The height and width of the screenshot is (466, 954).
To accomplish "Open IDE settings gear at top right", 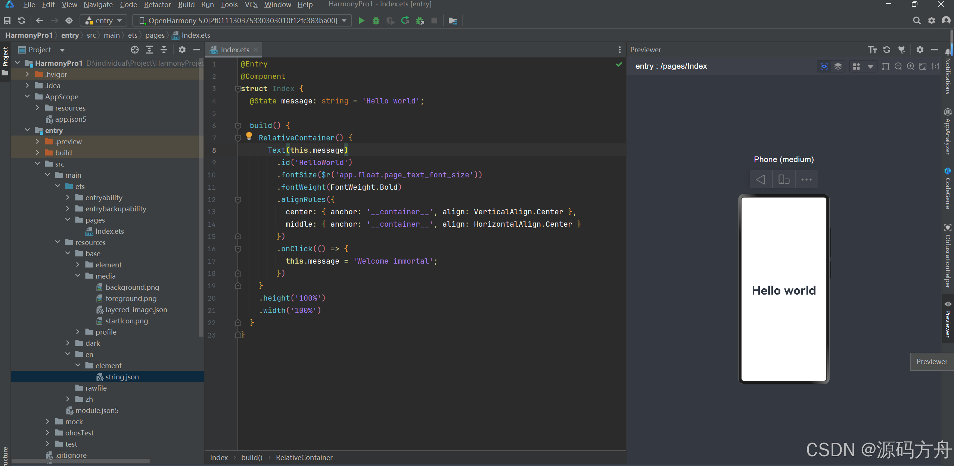I will click(x=932, y=21).
